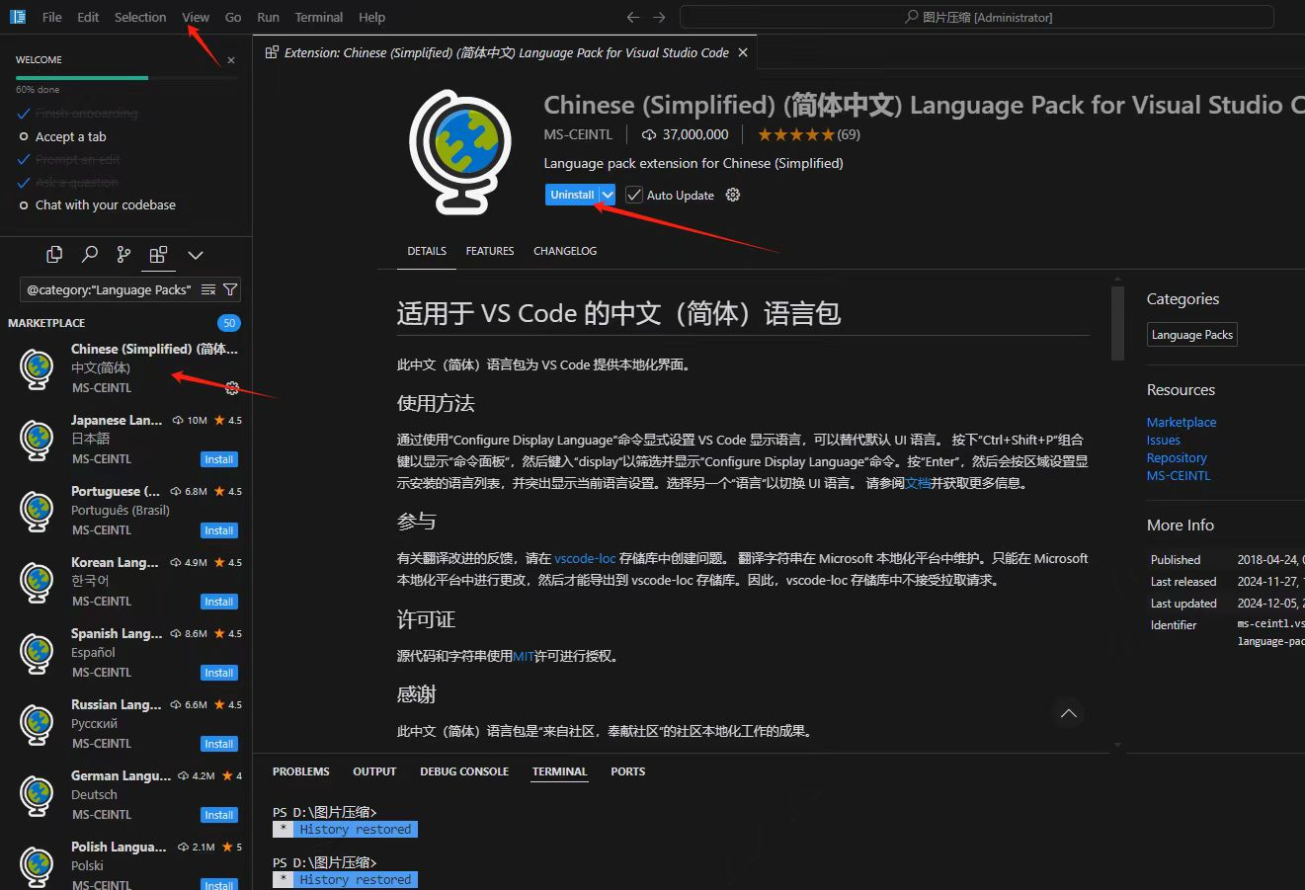Close the Chinese Language Pack extension tab
The image size is (1305, 890).
[x=743, y=52]
